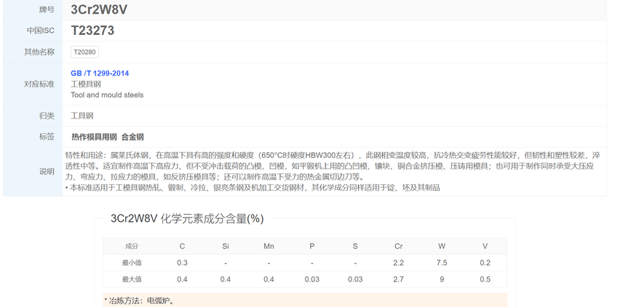
Task: Click the Mn column header
Action: pyautogui.click(x=269, y=247)
